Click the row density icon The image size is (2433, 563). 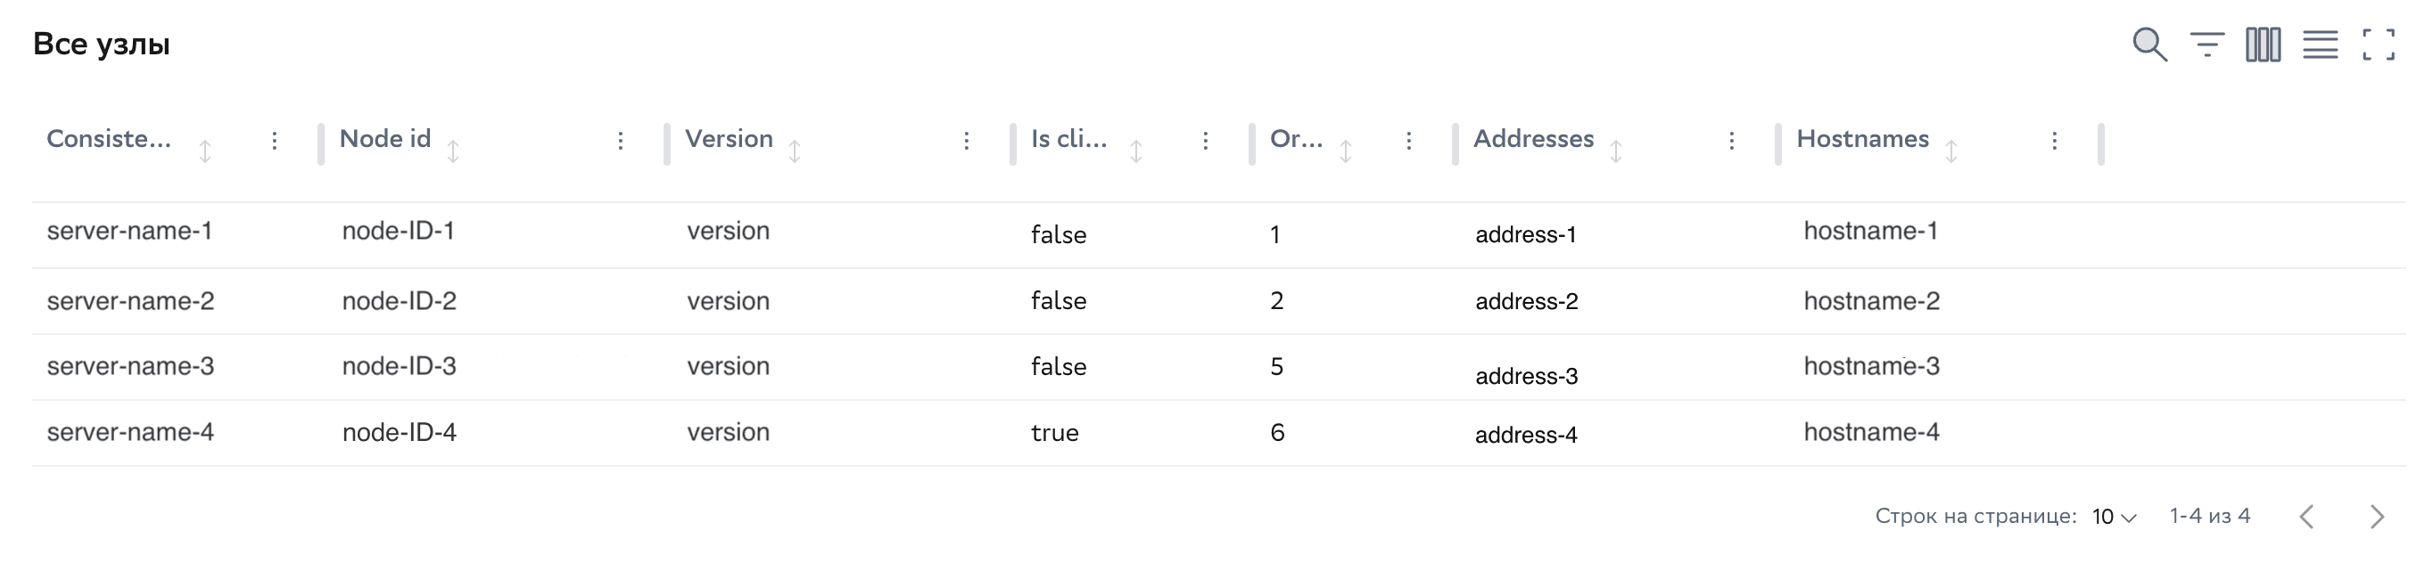coord(2320,45)
